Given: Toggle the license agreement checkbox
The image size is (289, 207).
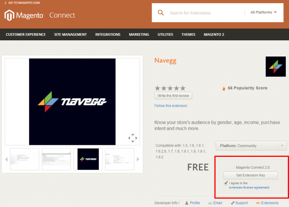Looking at the screenshot, I should coord(226,183).
